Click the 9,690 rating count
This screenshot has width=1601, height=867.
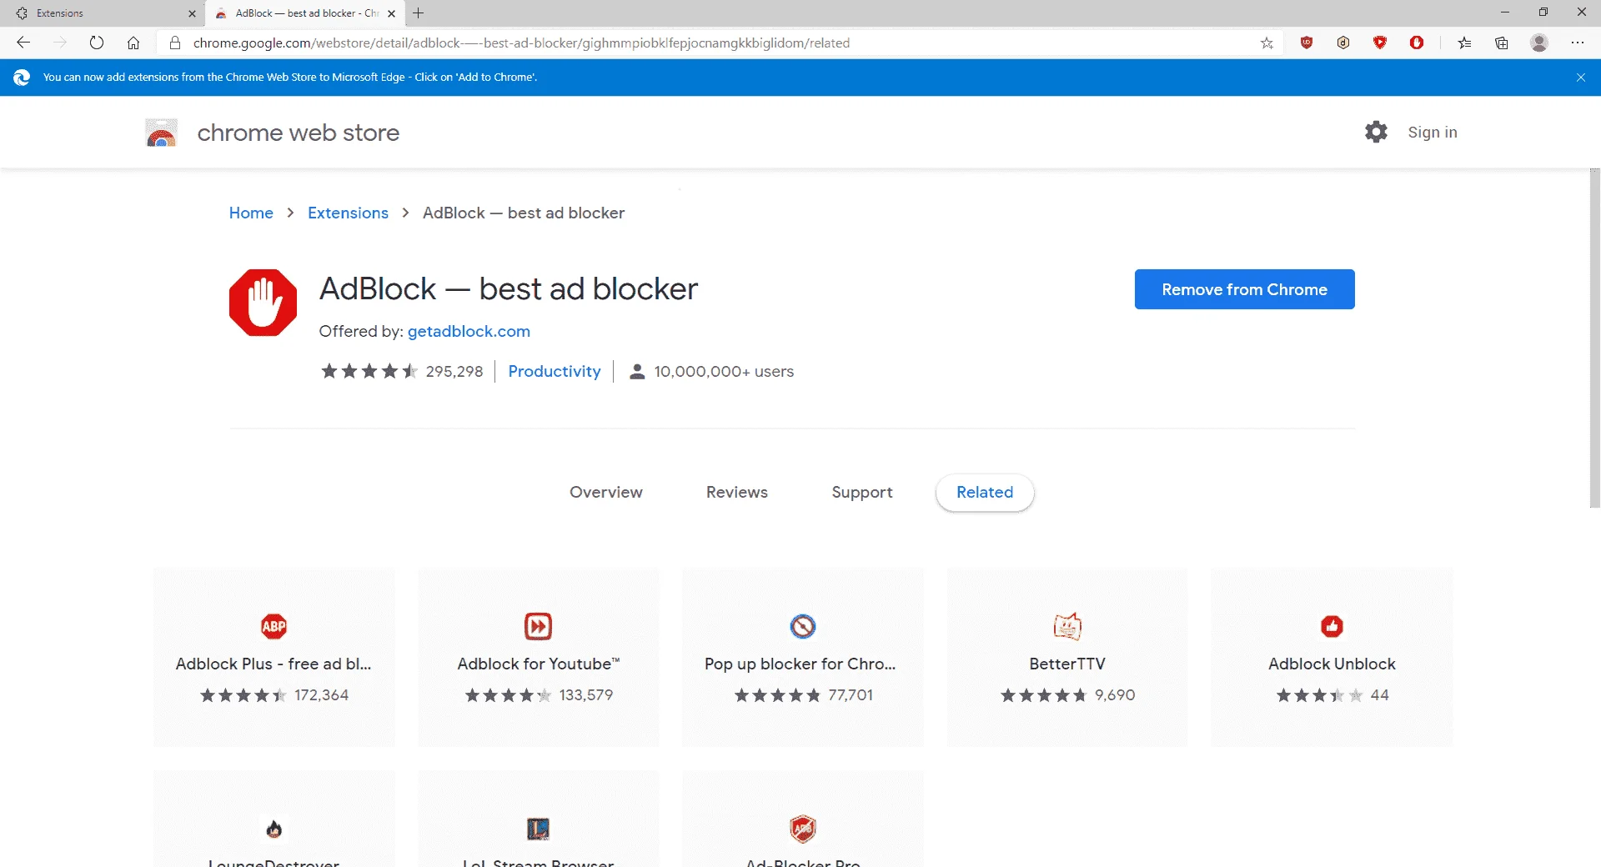click(1115, 694)
